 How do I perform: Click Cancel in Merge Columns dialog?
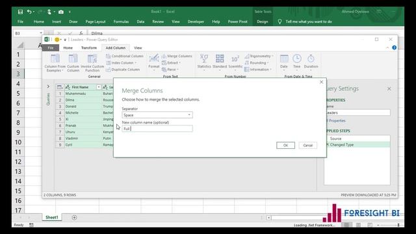point(307,145)
